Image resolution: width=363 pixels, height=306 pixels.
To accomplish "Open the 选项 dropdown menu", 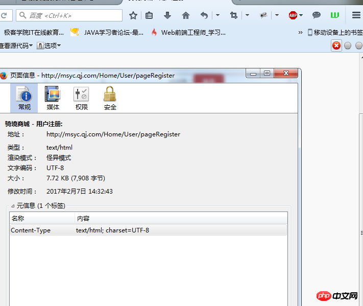I will (x=49, y=45).
